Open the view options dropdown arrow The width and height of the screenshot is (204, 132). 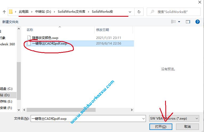click(x=179, y=22)
